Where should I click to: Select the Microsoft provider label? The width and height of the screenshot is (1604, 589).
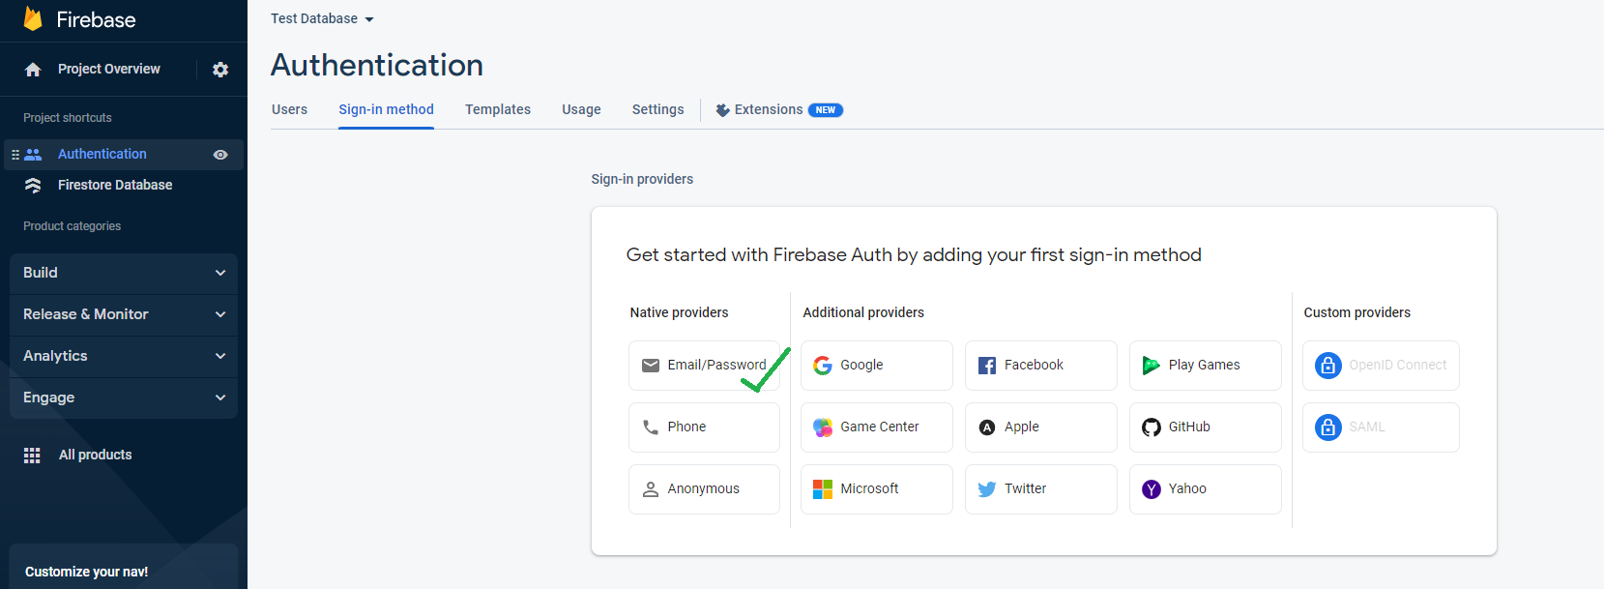869,488
